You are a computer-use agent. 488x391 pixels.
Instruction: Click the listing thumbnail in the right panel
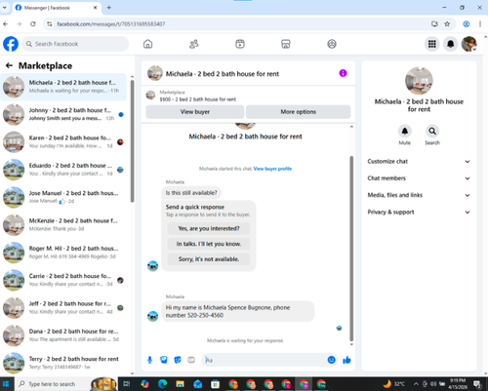pos(419,81)
